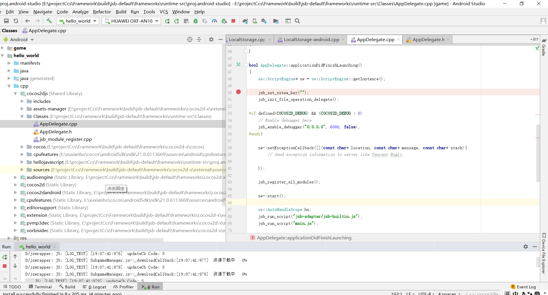The width and height of the screenshot is (548, 295).
Task: Click Sync Project with Gradle Files icon
Action: coord(245,21)
